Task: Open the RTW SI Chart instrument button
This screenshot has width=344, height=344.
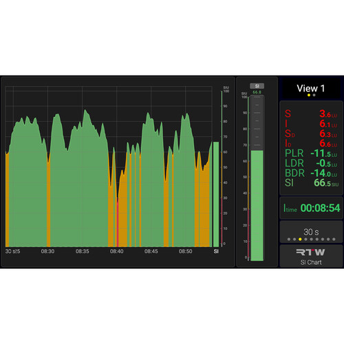Action: tap(311, 256)
